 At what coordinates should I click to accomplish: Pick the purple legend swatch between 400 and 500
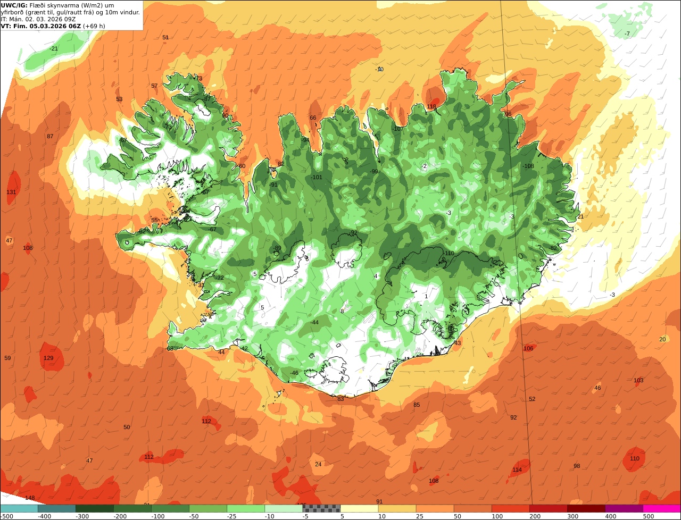pos(624,508)
